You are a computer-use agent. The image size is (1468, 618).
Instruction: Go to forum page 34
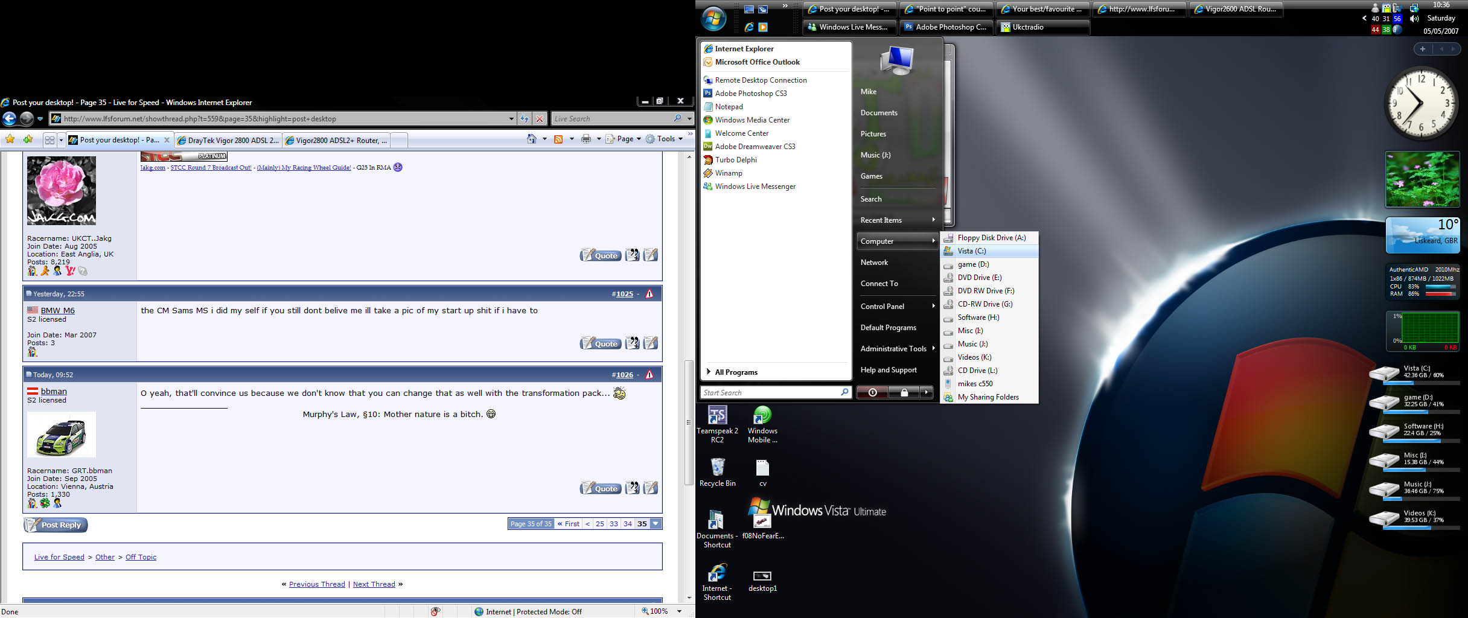tap(628, 524)
